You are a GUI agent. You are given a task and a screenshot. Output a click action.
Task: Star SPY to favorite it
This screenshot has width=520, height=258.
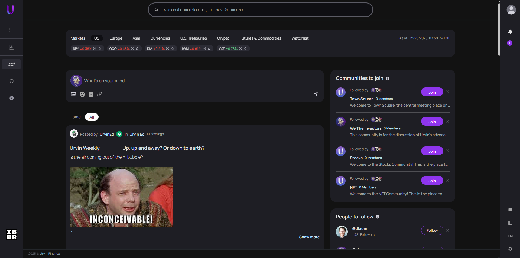click(99, 49)
